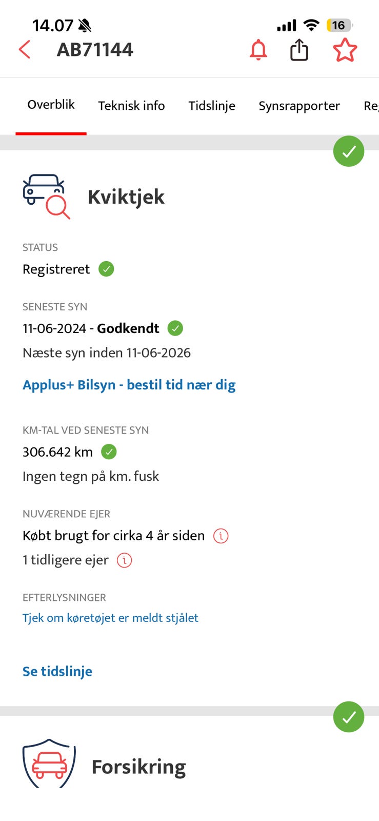Open the Se tidslinje link
379x821 pixels.
click(x=57, y=671)
